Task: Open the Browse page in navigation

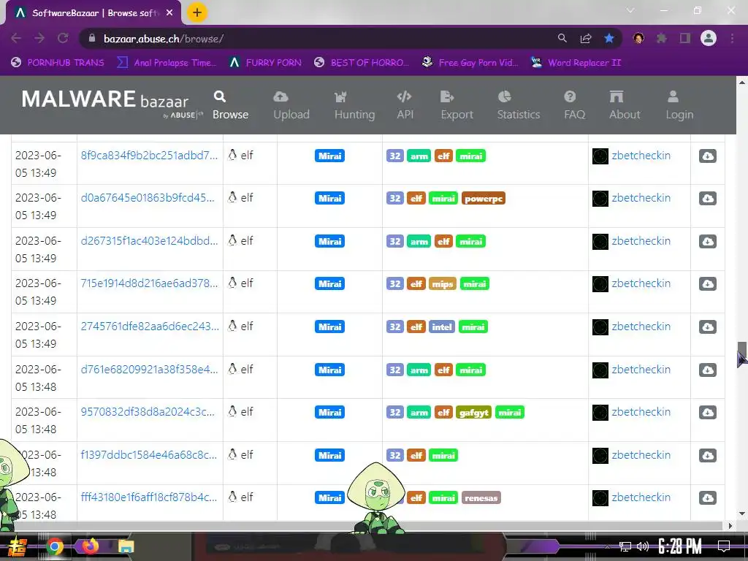Action: (230, 105)
